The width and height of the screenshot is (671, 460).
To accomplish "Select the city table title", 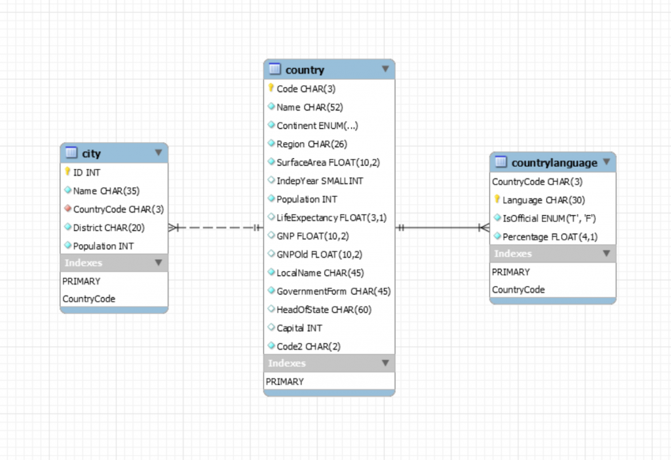I will [91, 154].
